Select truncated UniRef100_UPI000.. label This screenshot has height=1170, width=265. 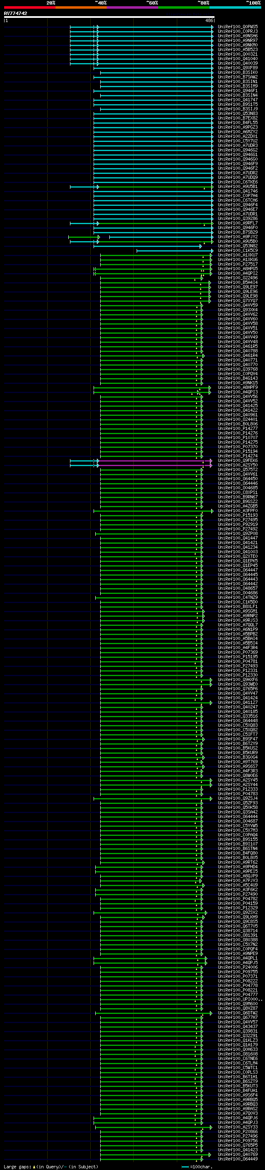click(240, 999)
